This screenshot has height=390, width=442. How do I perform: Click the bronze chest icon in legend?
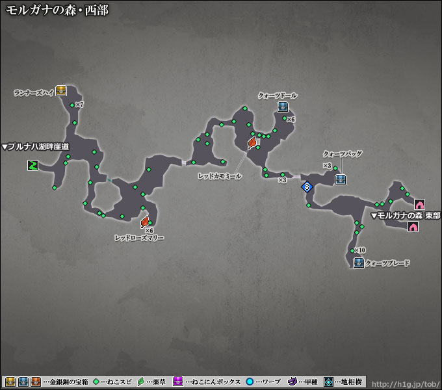click(36, 382)
